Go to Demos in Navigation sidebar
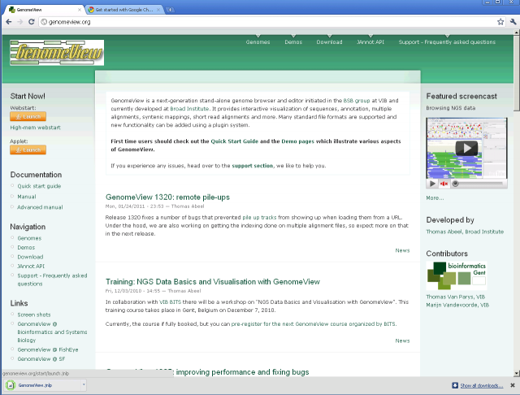520x395 pixels. click(26, 247)
